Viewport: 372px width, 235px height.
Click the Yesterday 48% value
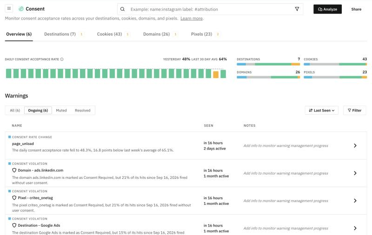tap(186, 59)
